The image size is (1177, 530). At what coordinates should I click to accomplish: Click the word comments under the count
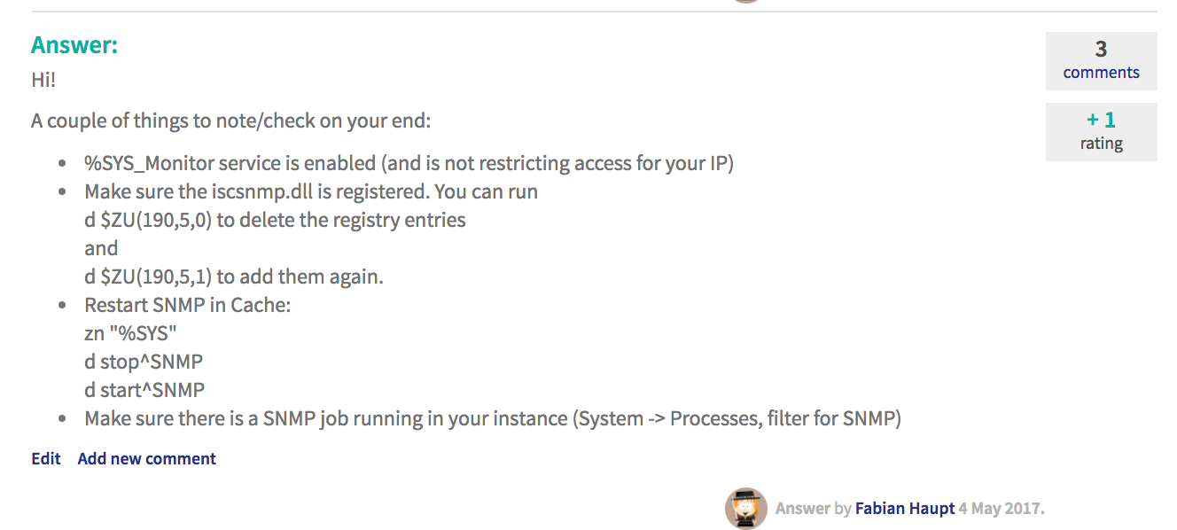[x=1102, y=73]
